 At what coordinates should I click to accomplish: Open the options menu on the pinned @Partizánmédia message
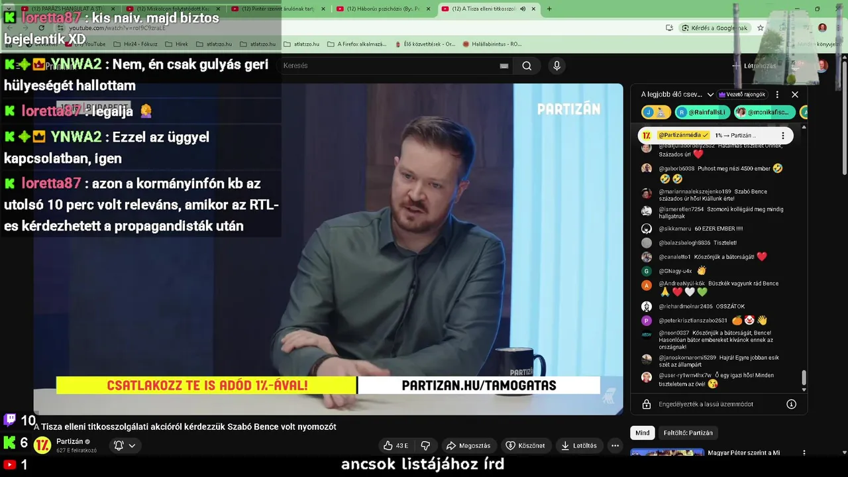(782, 135)
